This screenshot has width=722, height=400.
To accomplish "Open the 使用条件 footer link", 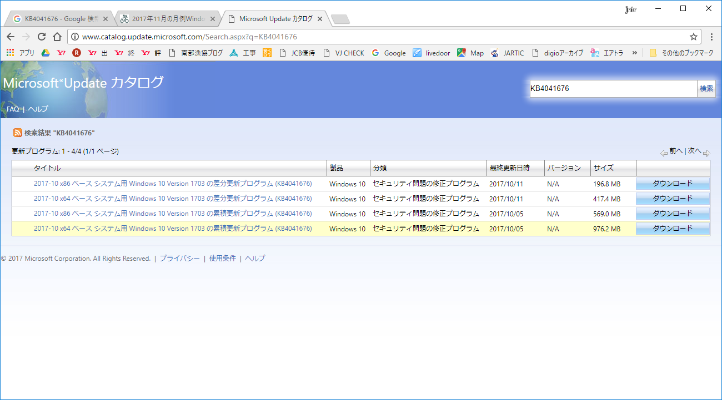I will pos(223,259).
